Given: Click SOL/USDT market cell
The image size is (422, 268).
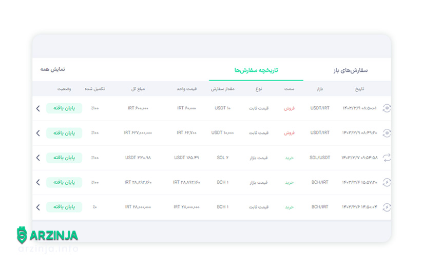Looking at the screenshot, I should [320, 158].
